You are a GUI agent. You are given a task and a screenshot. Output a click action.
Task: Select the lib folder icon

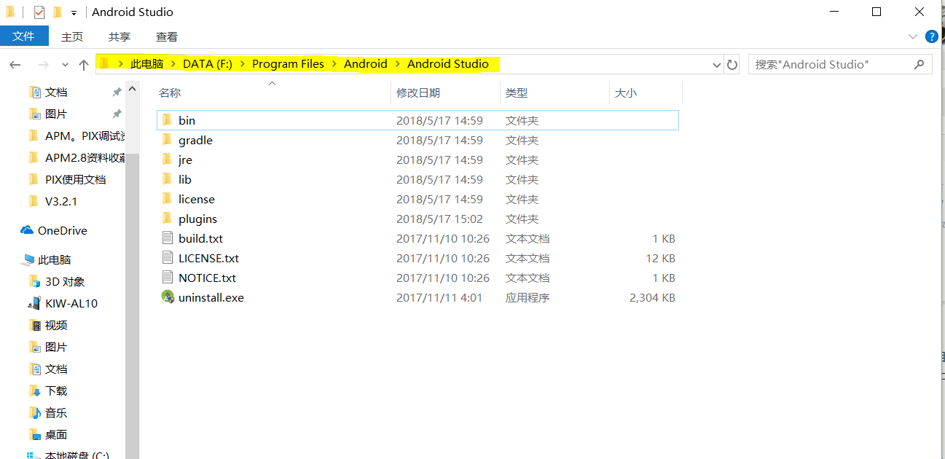167,179
